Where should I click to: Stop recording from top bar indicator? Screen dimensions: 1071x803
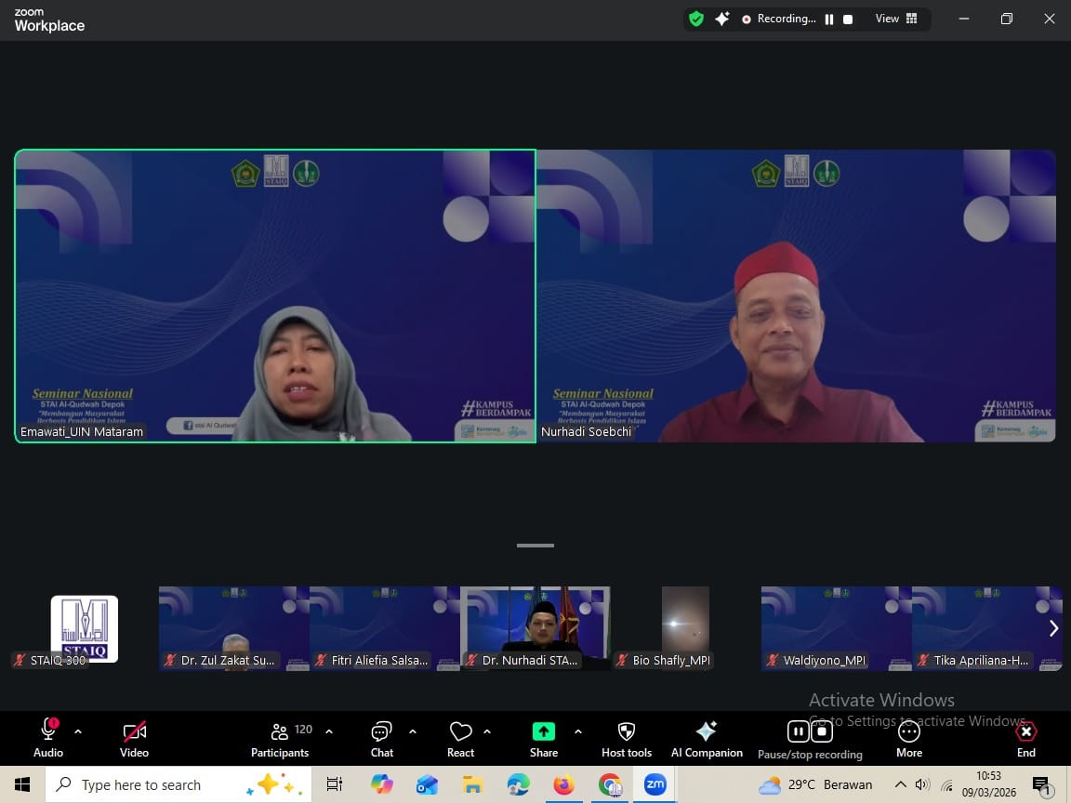click(x=848, y=20)
